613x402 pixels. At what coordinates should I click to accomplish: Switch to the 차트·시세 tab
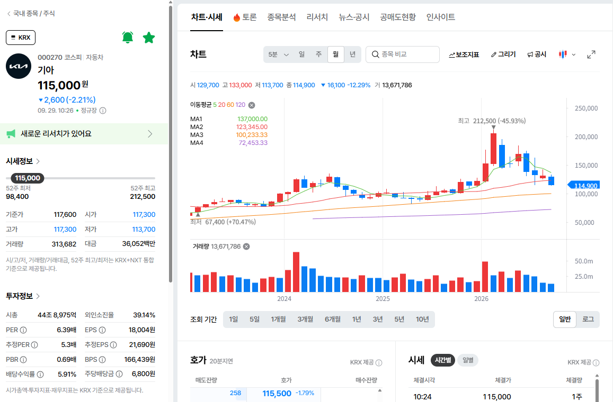[207, 17]
